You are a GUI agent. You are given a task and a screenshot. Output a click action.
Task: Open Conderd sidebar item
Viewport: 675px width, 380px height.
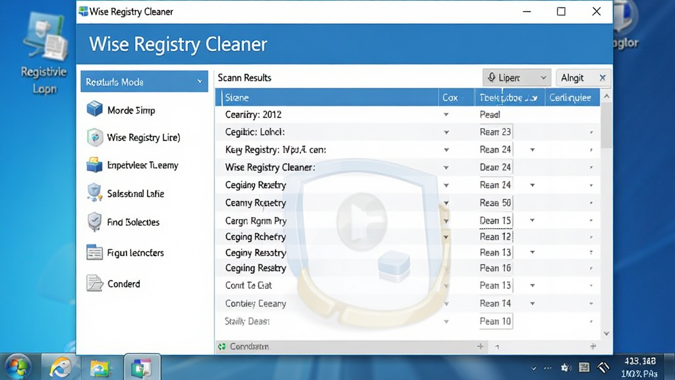click(123, 284)
